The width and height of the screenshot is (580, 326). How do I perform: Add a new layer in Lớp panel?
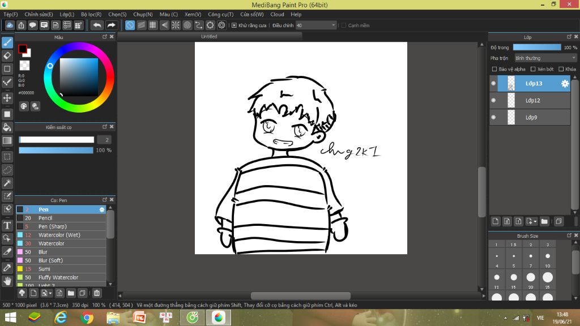pos(496,221)
